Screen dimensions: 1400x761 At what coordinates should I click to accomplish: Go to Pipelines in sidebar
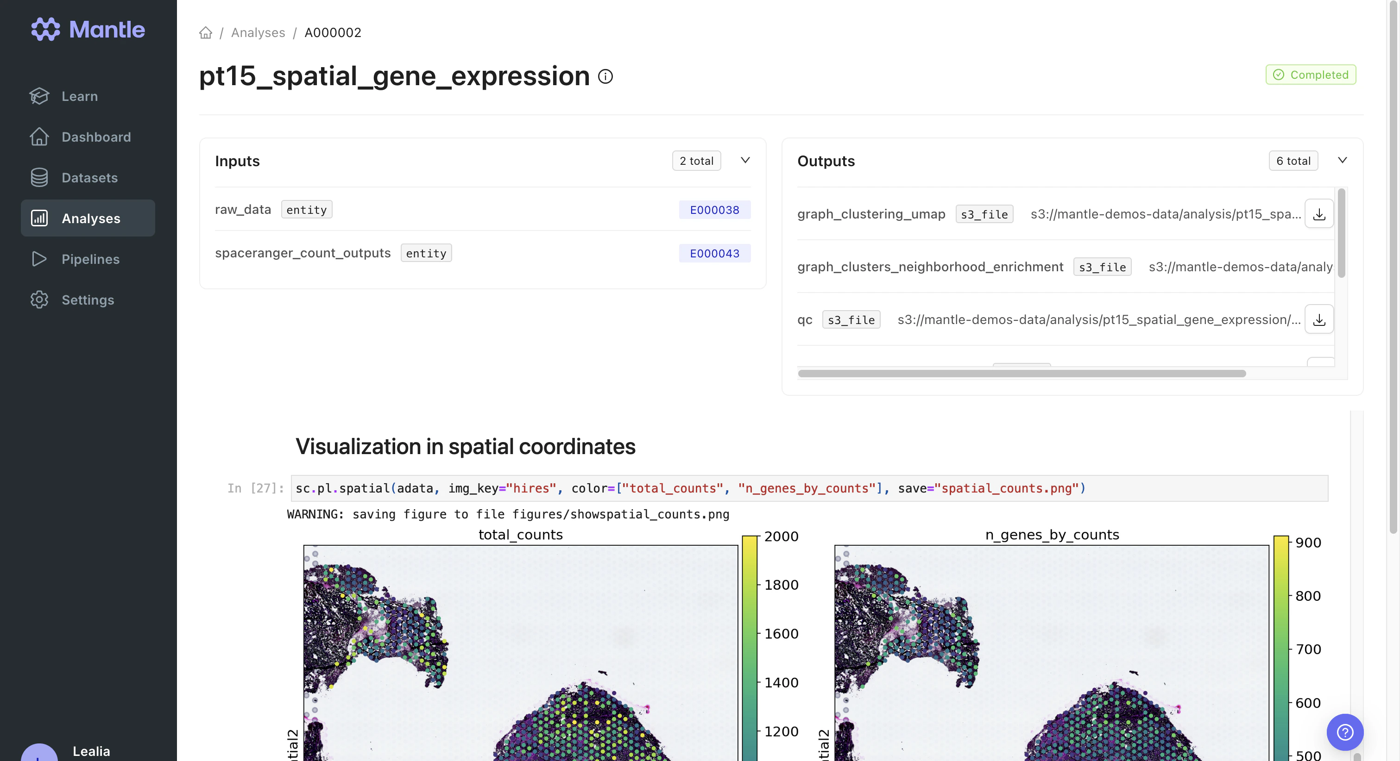[90, 259]
